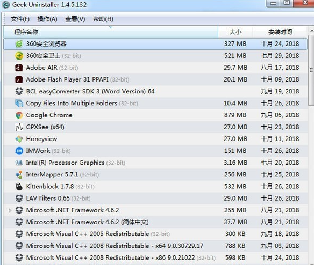The width and height of the screenshot is (314, 265).
Task: Sort by 安装时间 column header
Action: pos(280,32)
